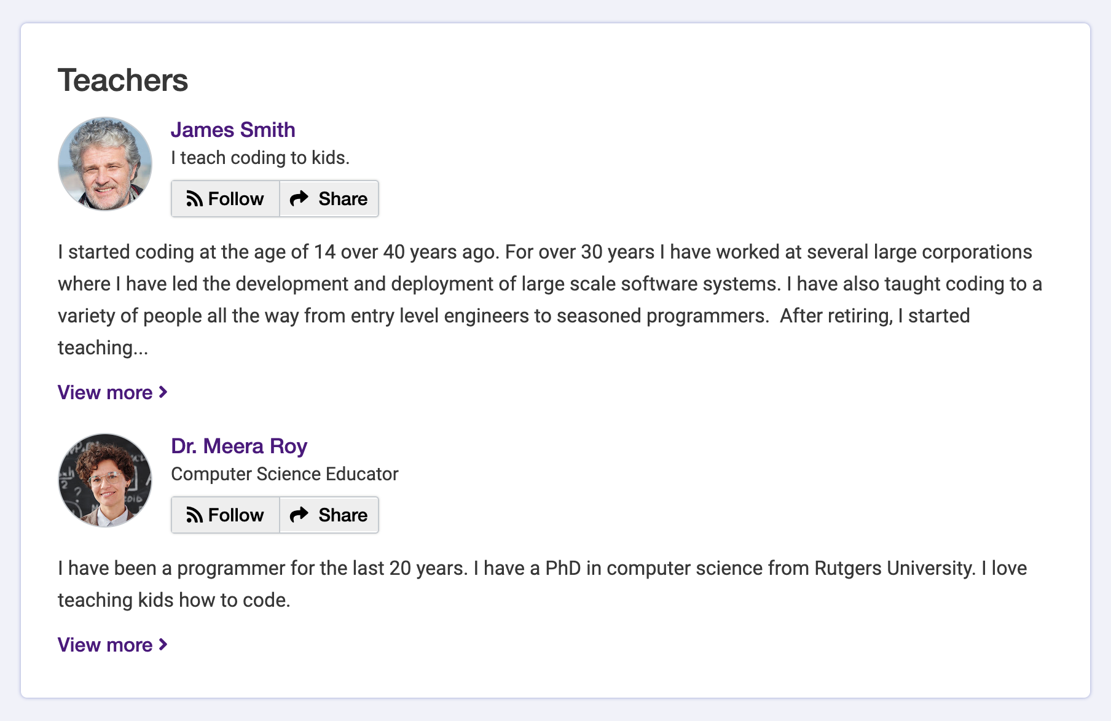Viewport: 1111px width, 721px height.
Task: Follow Dr. Meera Roy
Action: point(225,515)
